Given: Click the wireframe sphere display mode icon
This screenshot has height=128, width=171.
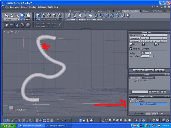Looking at the screenshot, I should point(103,120).
